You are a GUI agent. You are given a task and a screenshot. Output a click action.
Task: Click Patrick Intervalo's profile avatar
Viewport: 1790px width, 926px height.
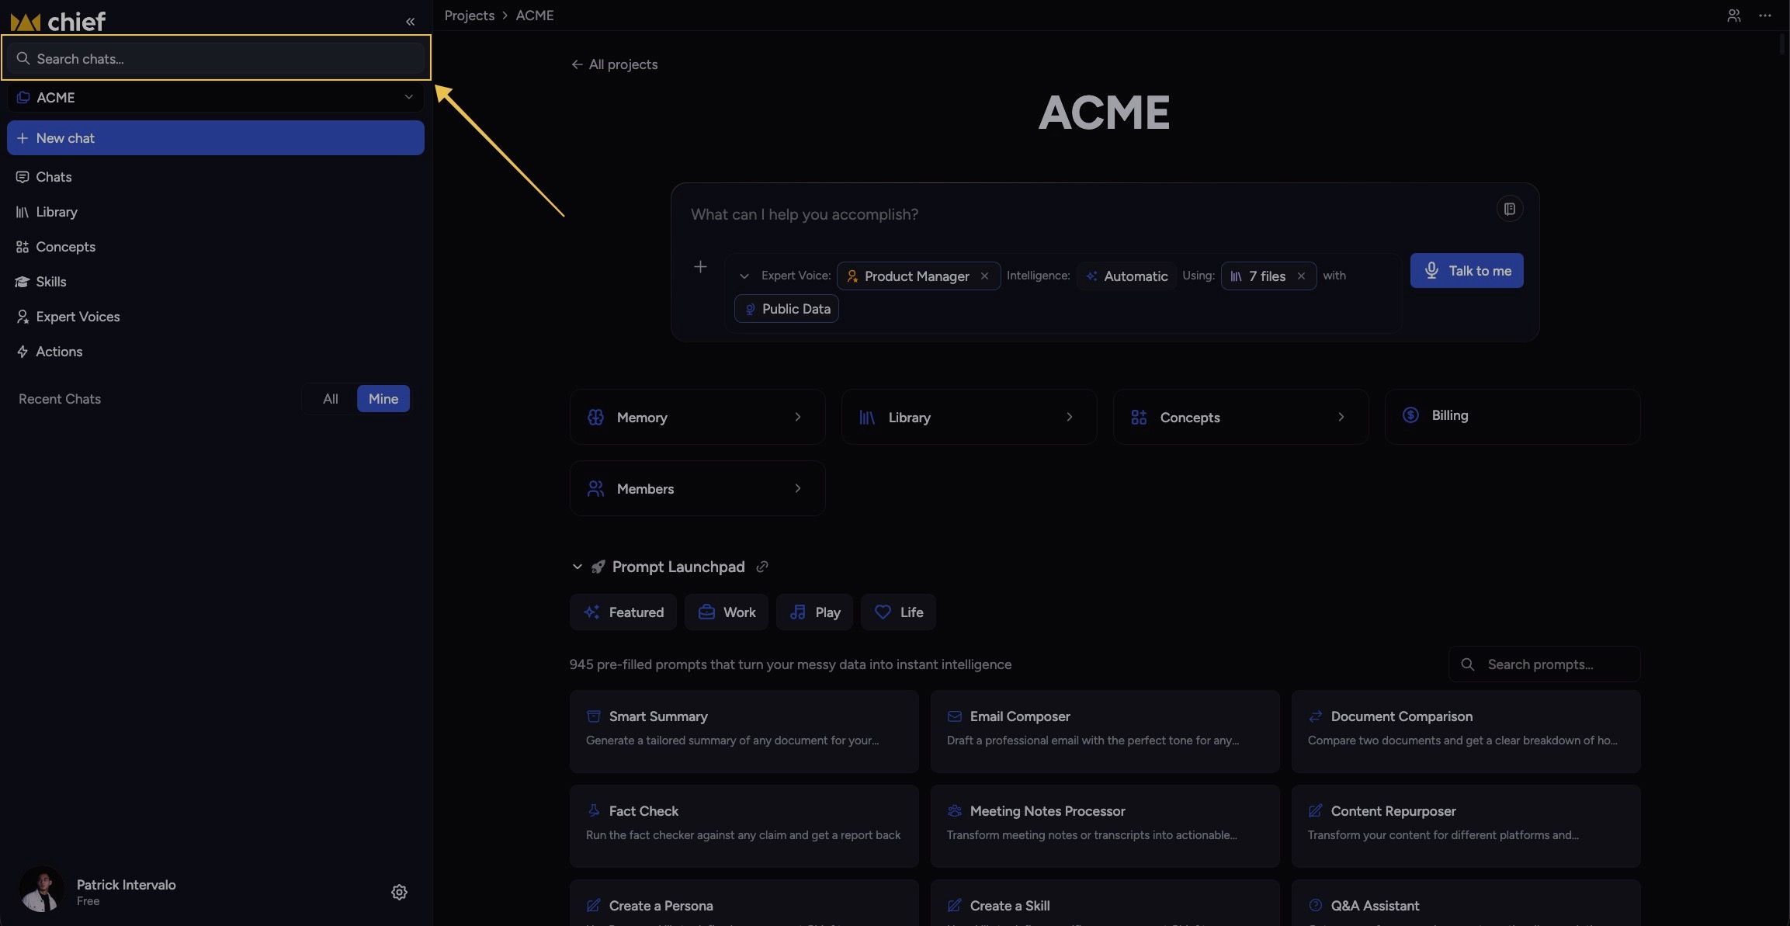pos(41,890)
